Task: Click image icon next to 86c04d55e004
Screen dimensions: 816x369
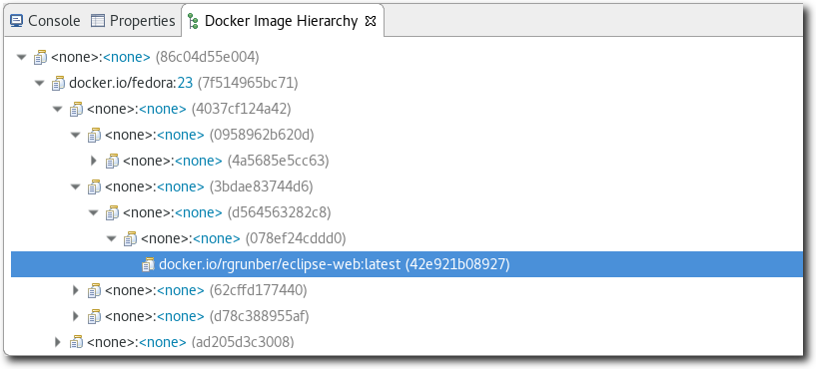Action: 40,57
